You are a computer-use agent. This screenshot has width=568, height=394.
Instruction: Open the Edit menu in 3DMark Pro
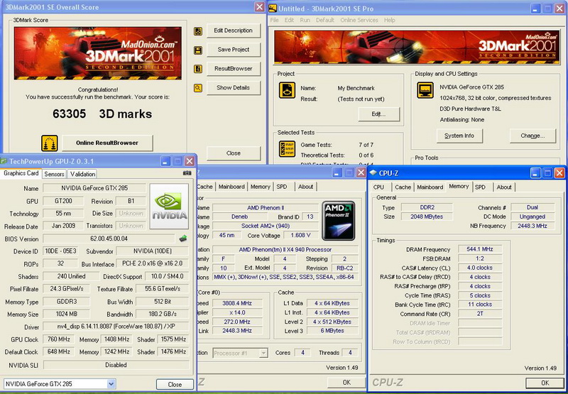[289, 21]
